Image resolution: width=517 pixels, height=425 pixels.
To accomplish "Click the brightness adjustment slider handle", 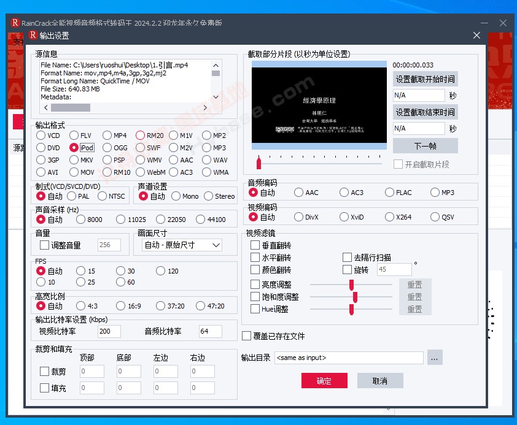I will click(x=351, y=285).
